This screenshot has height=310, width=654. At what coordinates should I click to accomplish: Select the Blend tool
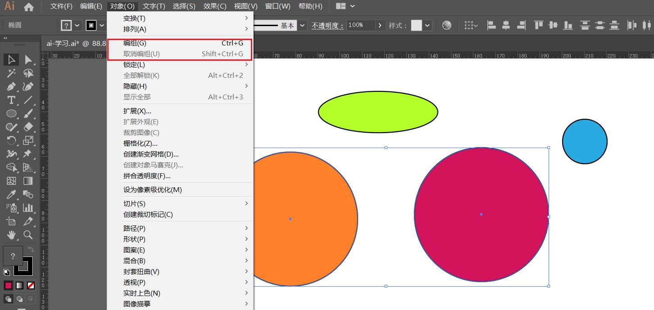point(28,194)
